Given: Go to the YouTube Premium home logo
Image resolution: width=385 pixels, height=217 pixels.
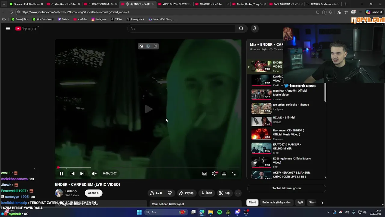Looking at the screenshot, I should (26, 29).
